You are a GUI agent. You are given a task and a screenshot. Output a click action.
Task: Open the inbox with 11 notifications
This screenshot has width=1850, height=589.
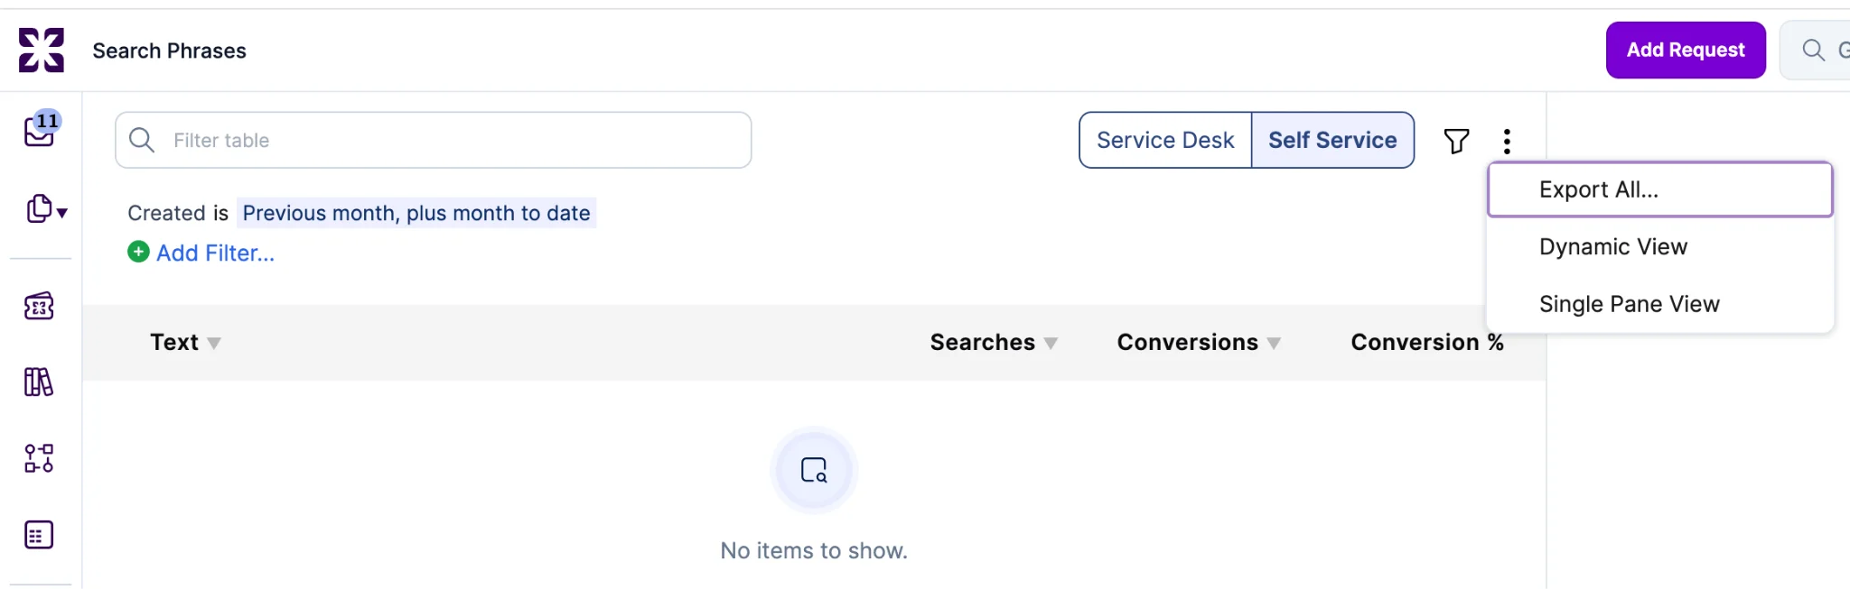40,132
